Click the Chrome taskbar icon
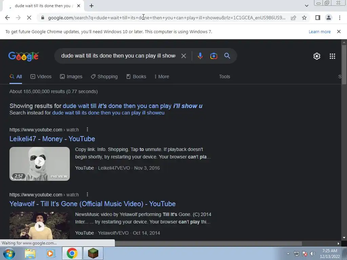 [x=72, y=253]
